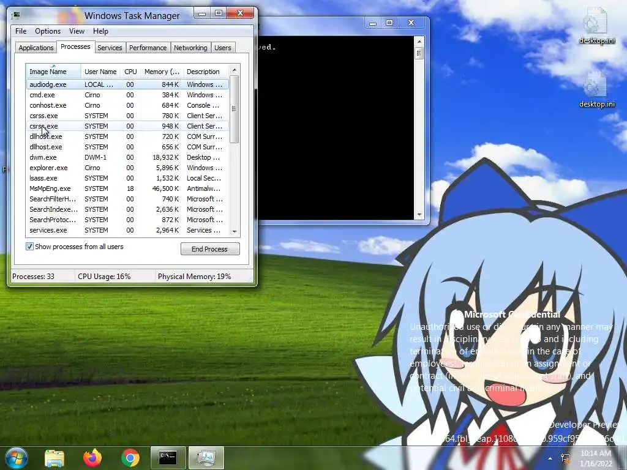Switch to the Applications tab

click(36, 48)
